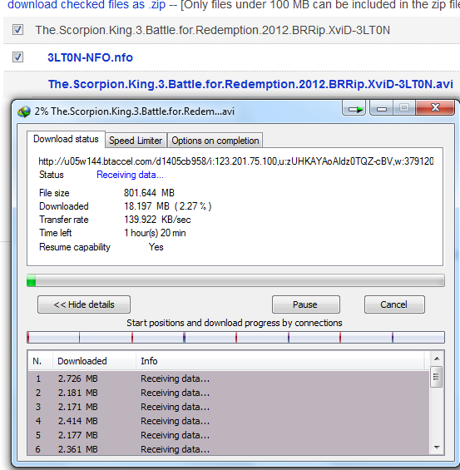
Task: Close the download dialog with the X button
Action: coord(435,108)
